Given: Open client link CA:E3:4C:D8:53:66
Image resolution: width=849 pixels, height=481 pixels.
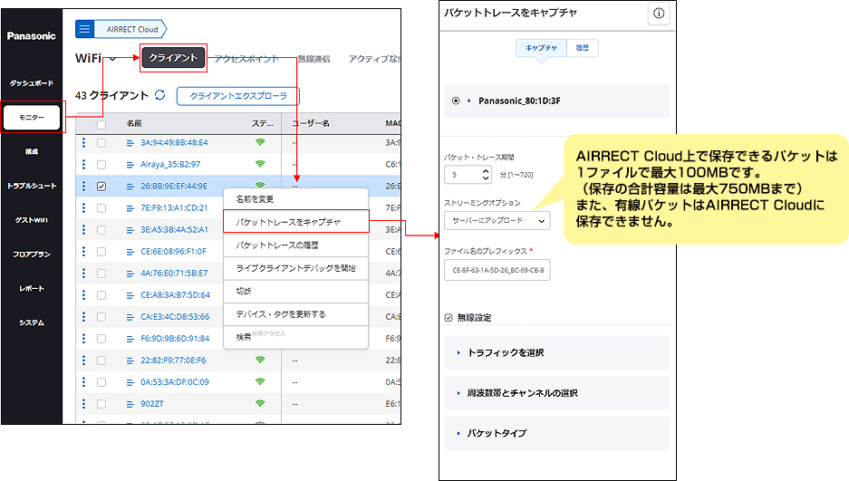Looking at the screenshot, I should (175, 316).
